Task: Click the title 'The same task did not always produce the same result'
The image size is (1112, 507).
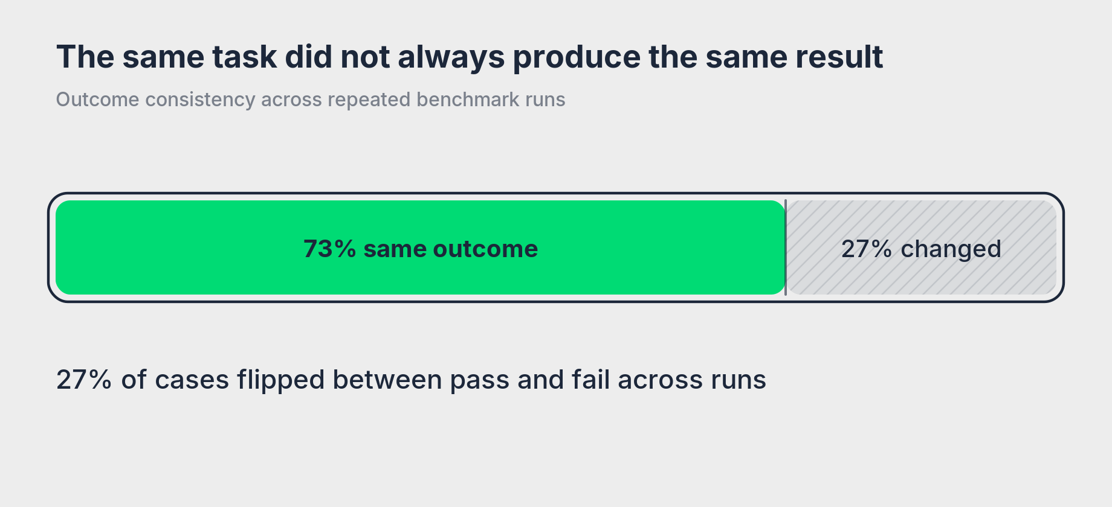Action: [470, 57]
